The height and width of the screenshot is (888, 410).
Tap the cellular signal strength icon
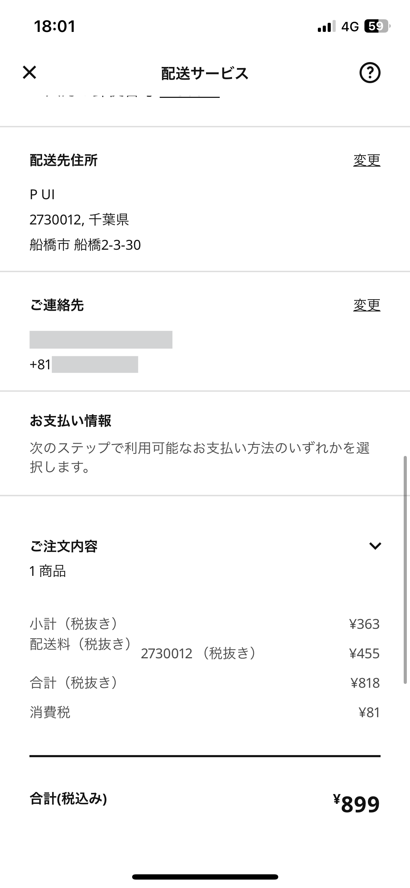coord(326,27)
